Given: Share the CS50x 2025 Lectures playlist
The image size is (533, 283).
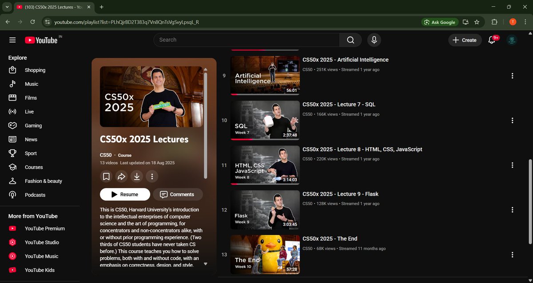Looking at the screenshot, I should [121, 177].
